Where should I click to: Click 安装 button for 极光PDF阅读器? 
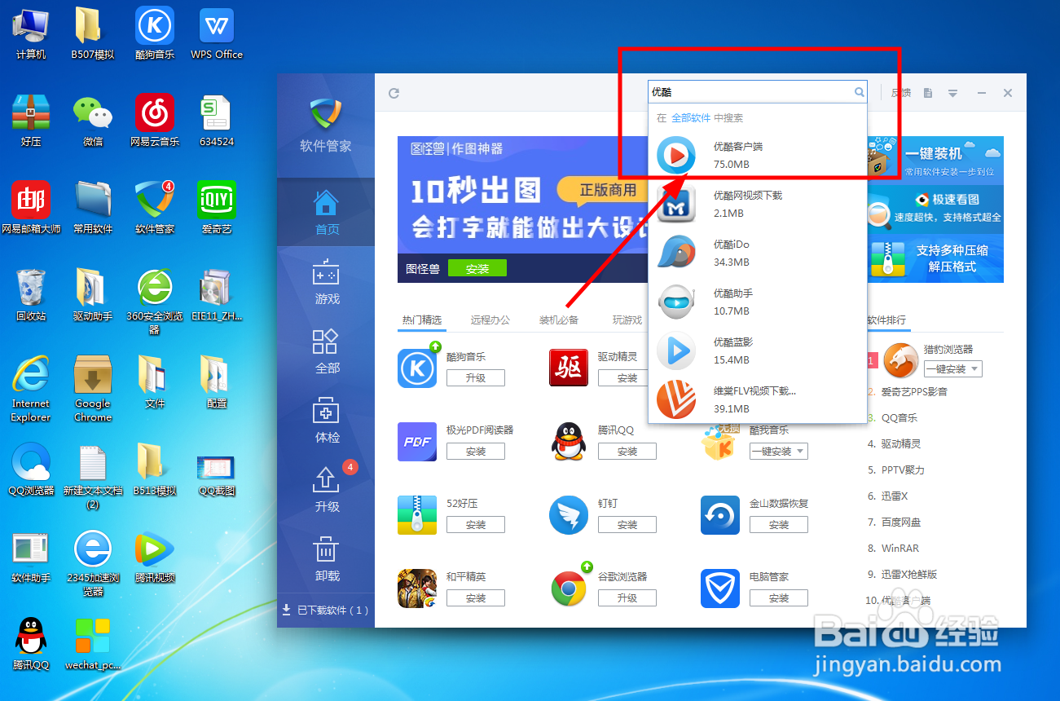click(476, 452)
